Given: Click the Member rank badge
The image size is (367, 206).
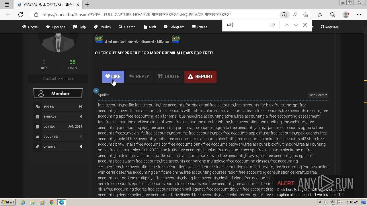Looking at the screenshot, I should (58, 94).
